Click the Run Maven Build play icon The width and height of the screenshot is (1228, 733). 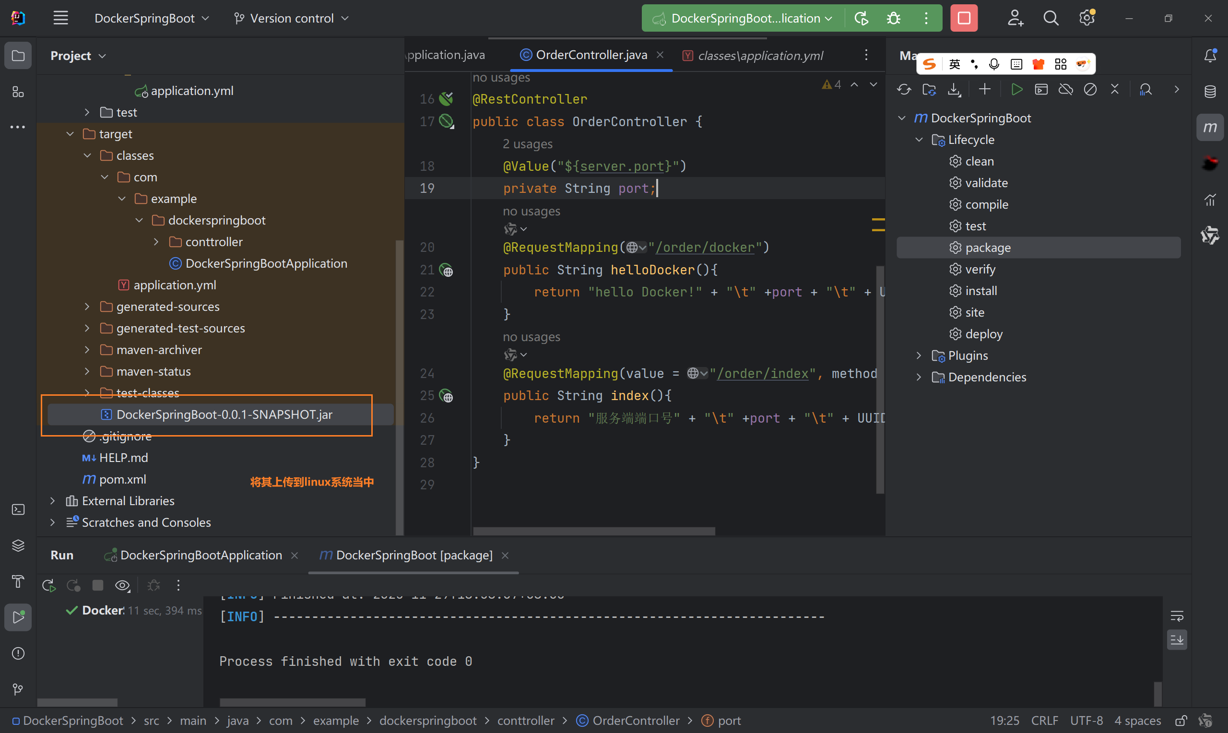1016,89
